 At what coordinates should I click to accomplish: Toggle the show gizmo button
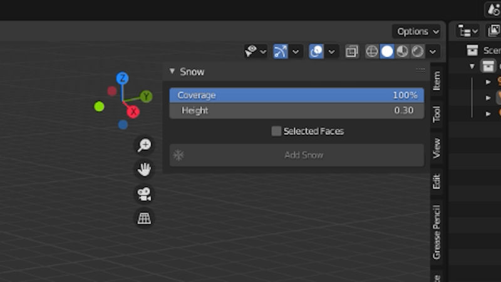[x=280, y=51]
